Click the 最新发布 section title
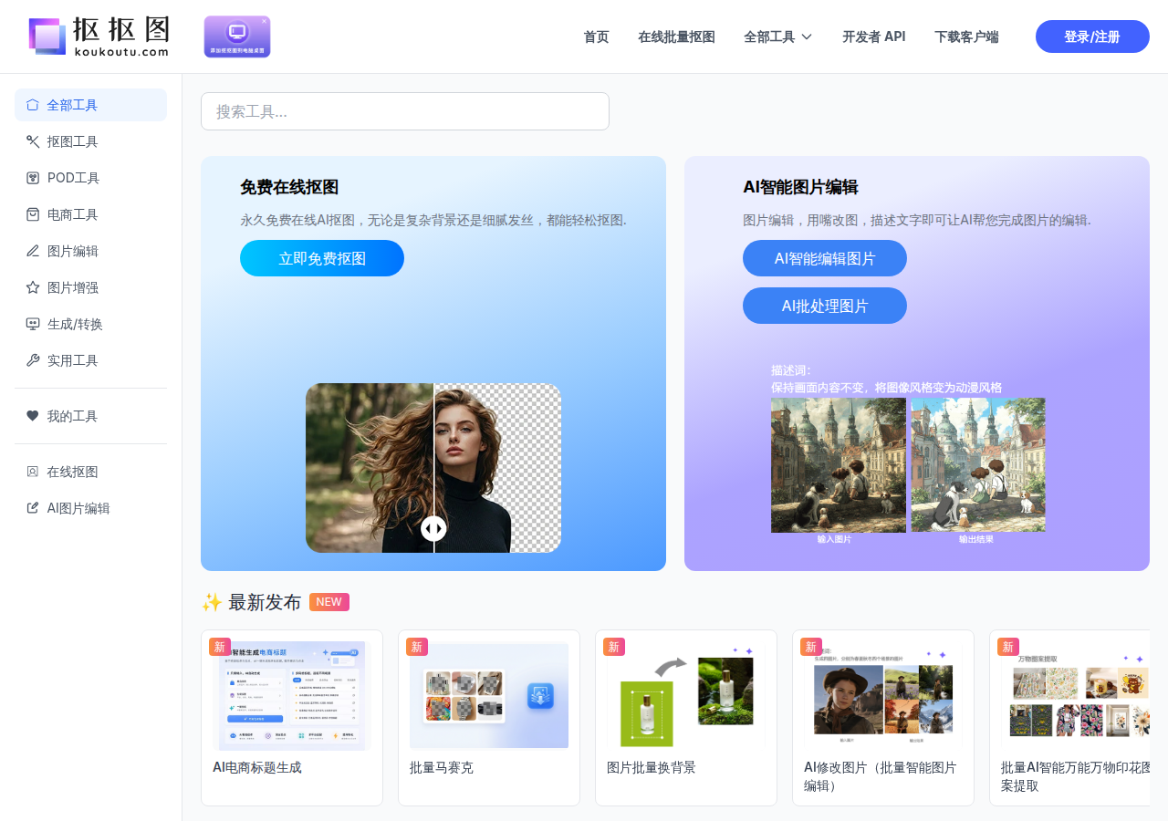This screenshot has height=821, width=1168. (x=265, y=602)
